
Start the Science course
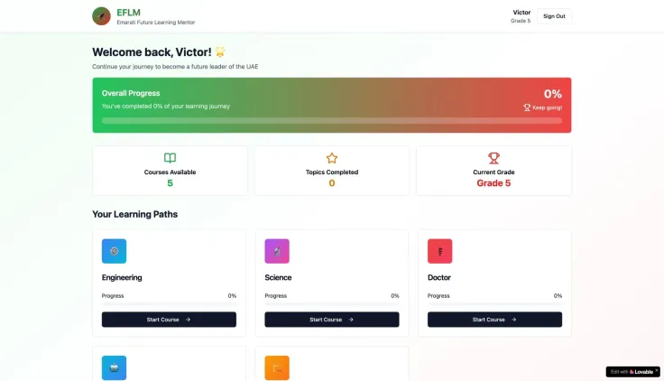[332, 320]
